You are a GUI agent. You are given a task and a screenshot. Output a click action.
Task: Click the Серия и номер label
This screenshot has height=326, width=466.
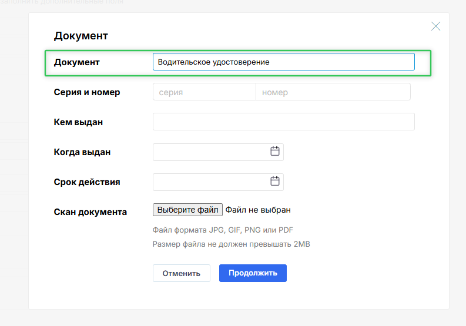(x=87, y=92)
